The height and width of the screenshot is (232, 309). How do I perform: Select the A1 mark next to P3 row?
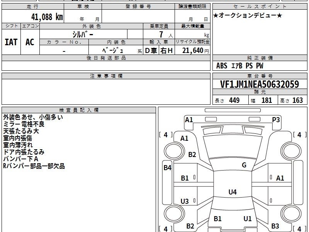(189, 119)
